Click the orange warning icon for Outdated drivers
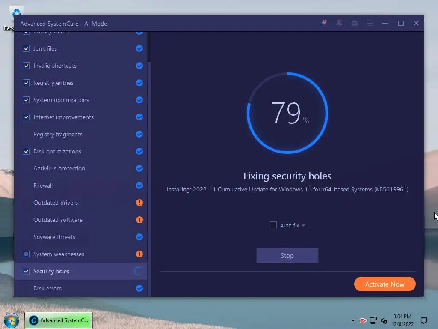Screen dimensions: 438x329 (139, 203)
